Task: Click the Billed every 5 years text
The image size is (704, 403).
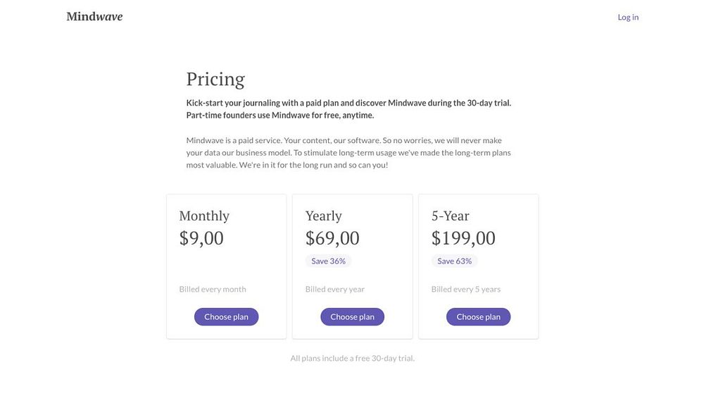Action: click(x=466, y=289)
